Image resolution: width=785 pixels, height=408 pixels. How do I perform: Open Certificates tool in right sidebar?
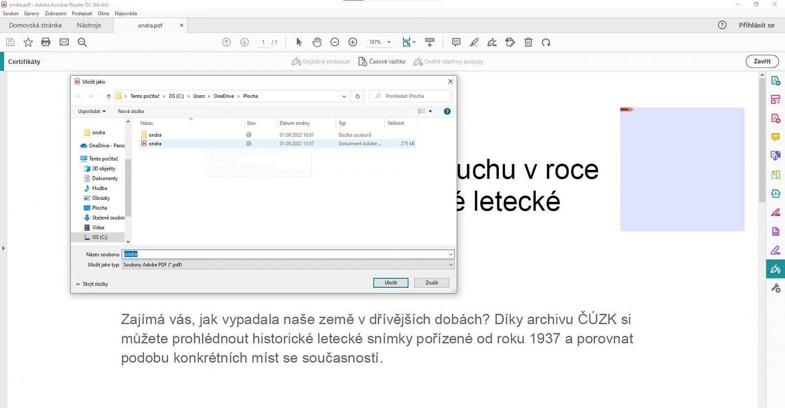click(776, 269)
